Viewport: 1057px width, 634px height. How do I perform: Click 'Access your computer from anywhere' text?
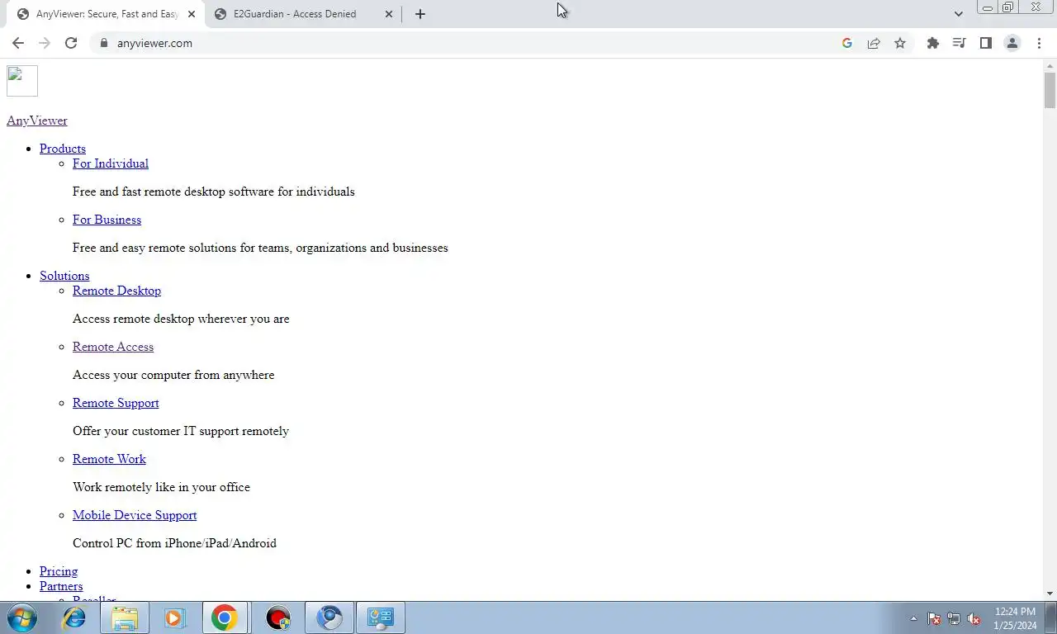173,375
